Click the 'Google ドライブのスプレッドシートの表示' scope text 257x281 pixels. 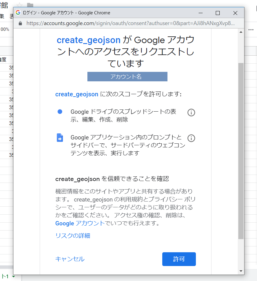coord(123,116)
